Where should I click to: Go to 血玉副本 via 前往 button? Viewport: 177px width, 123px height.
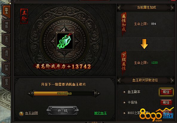tap(166, 92)
